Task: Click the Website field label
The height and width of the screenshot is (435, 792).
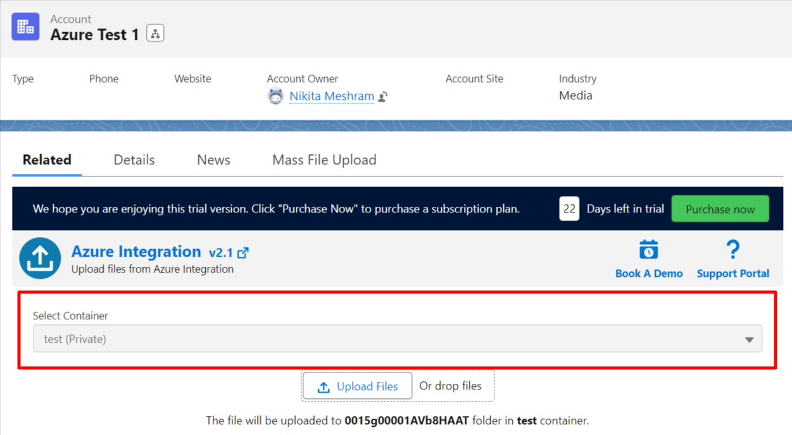Action: click(192, 78)
